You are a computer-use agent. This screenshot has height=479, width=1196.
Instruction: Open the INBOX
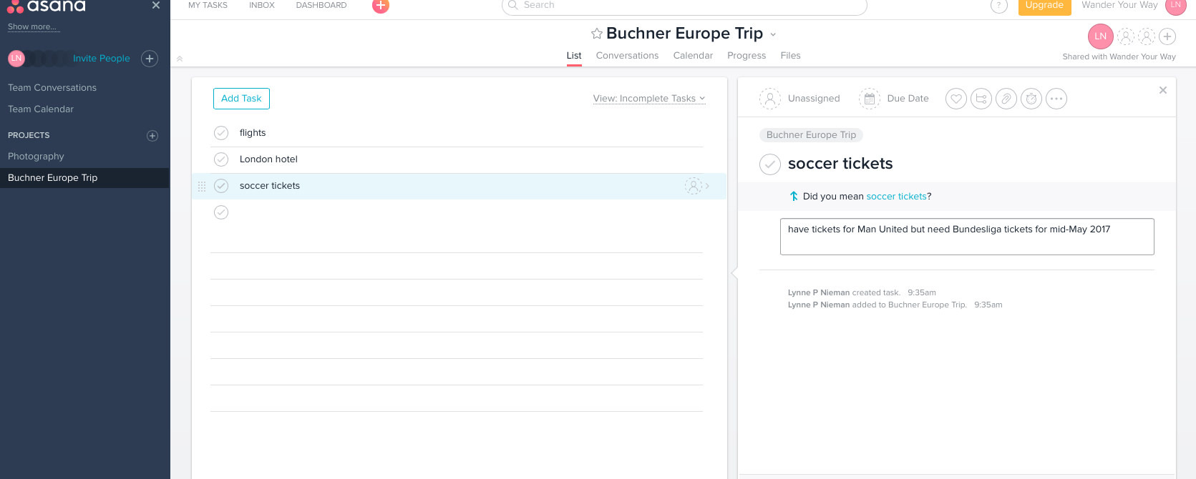coord(262,5)
